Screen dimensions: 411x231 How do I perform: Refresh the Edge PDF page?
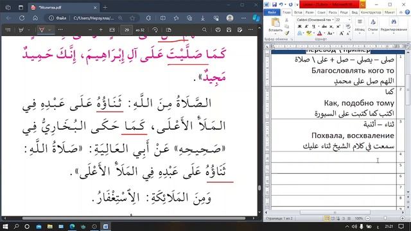(x=22, y=18)
